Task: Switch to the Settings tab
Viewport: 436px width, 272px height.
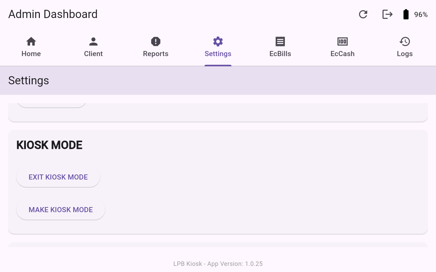Action: (218, 48)
